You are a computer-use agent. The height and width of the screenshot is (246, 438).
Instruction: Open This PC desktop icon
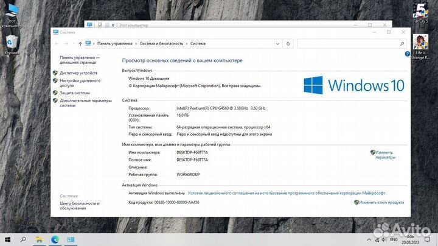(12, 16)
